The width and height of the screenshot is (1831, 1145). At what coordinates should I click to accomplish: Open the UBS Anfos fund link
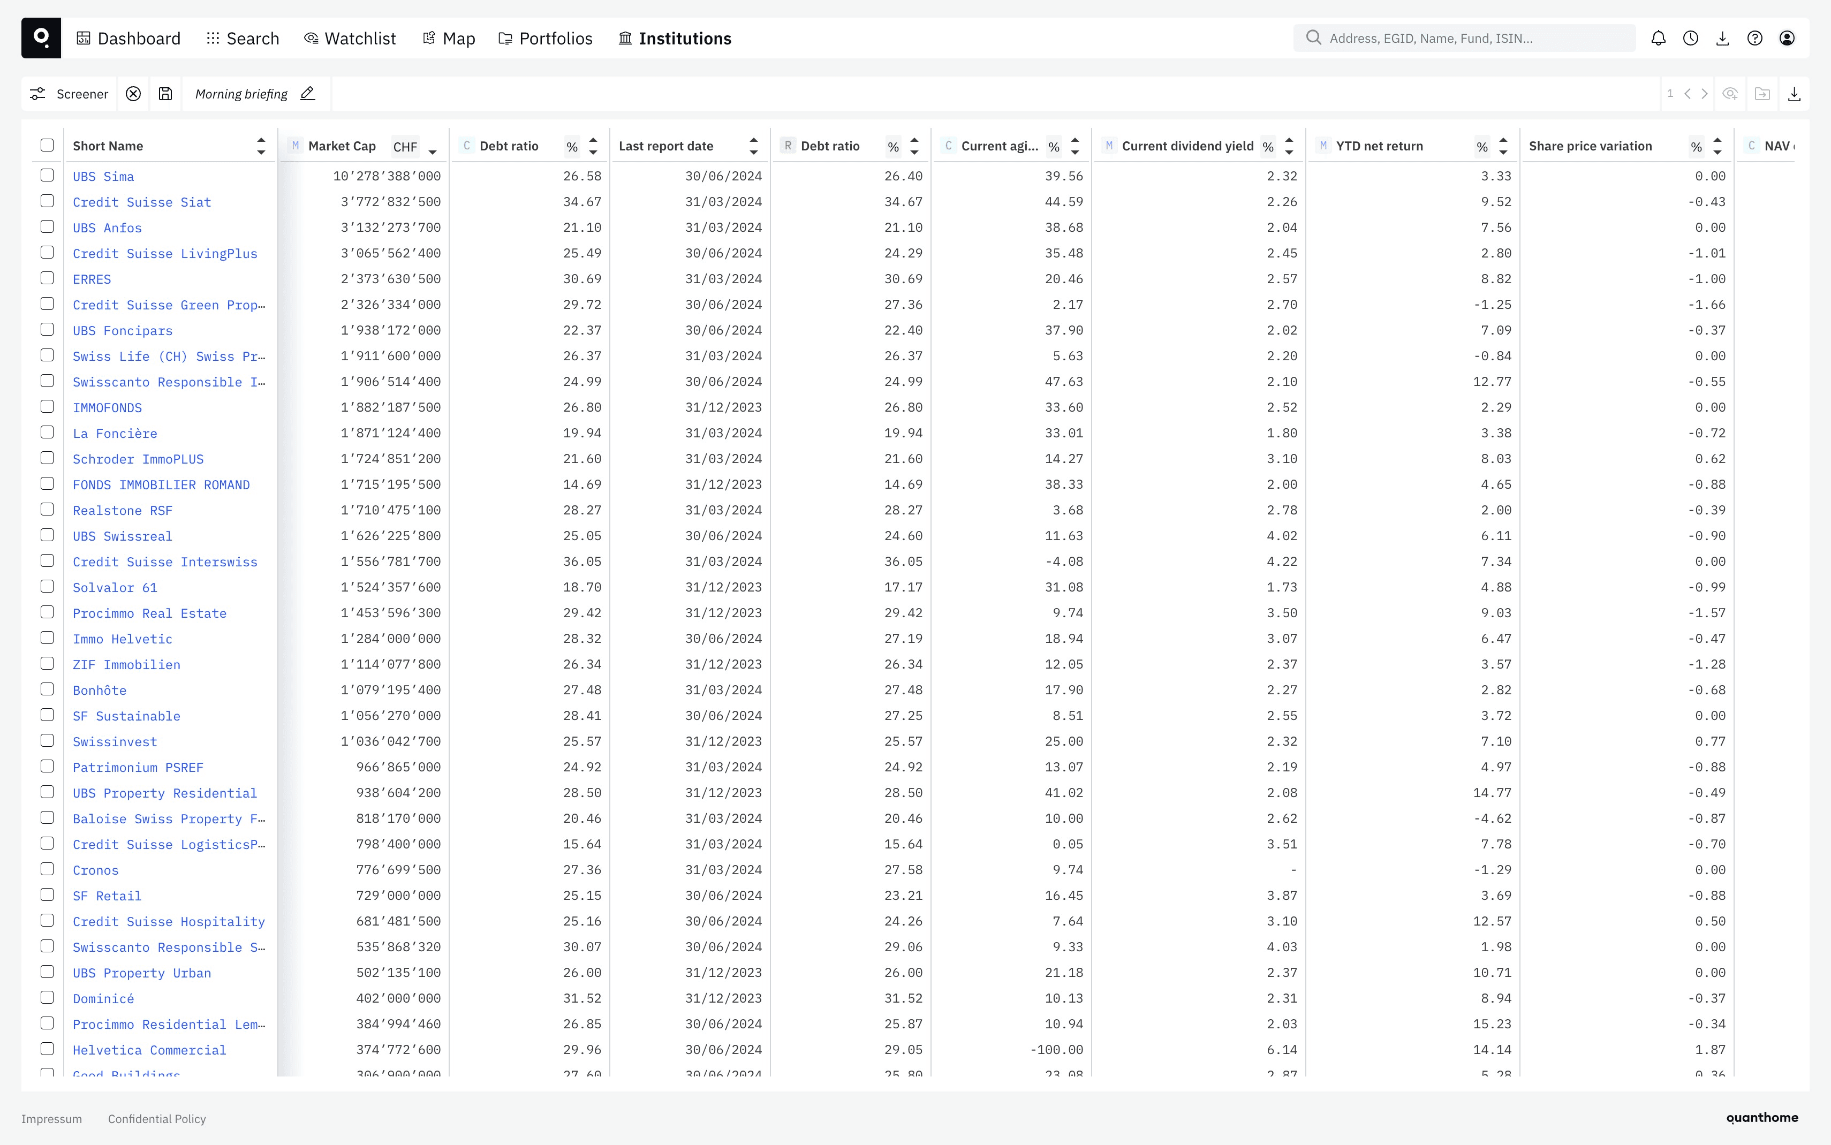click(x=107, y=228)
